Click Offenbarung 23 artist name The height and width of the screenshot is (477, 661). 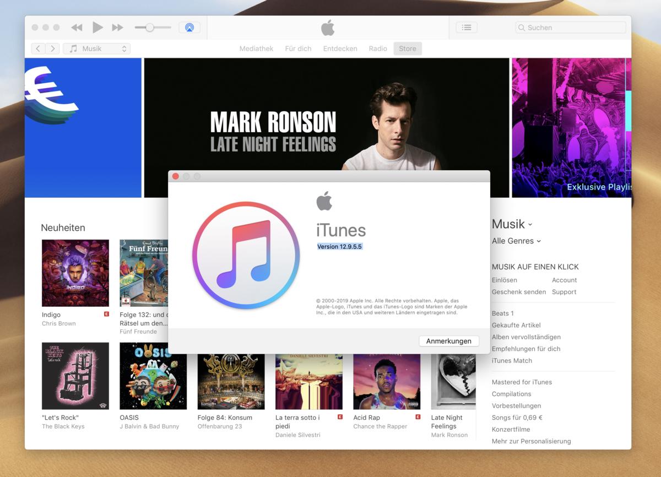click(220, 426)
